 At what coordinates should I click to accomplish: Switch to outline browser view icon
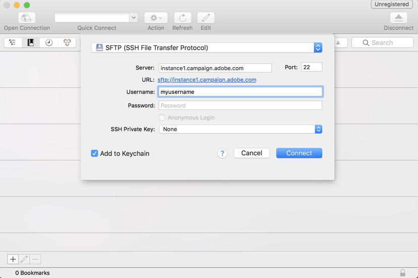tap(13, 42)
